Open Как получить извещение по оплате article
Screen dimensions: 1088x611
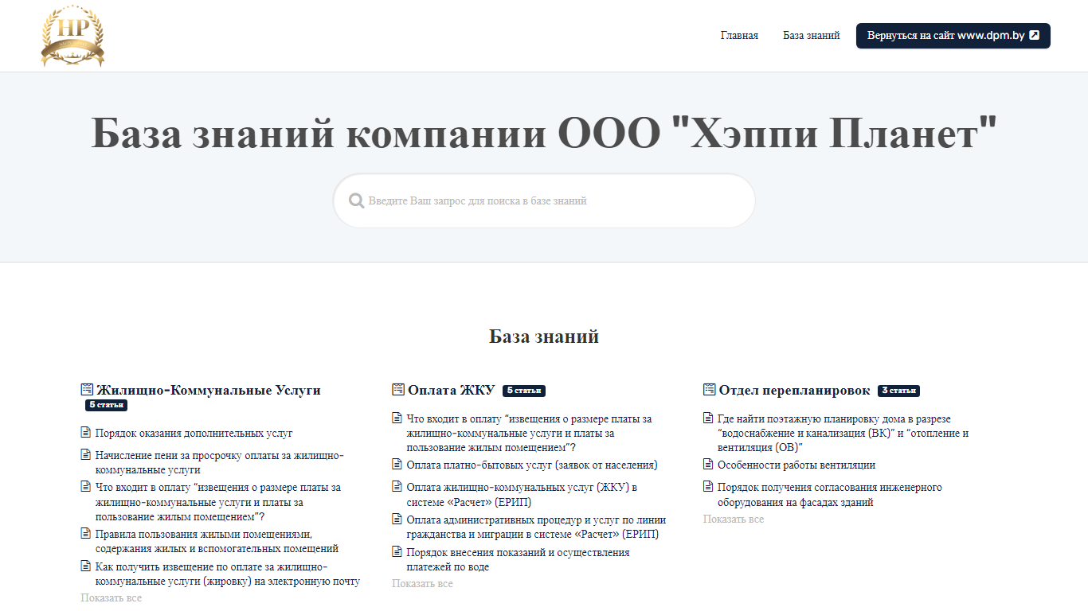point(228,574)
